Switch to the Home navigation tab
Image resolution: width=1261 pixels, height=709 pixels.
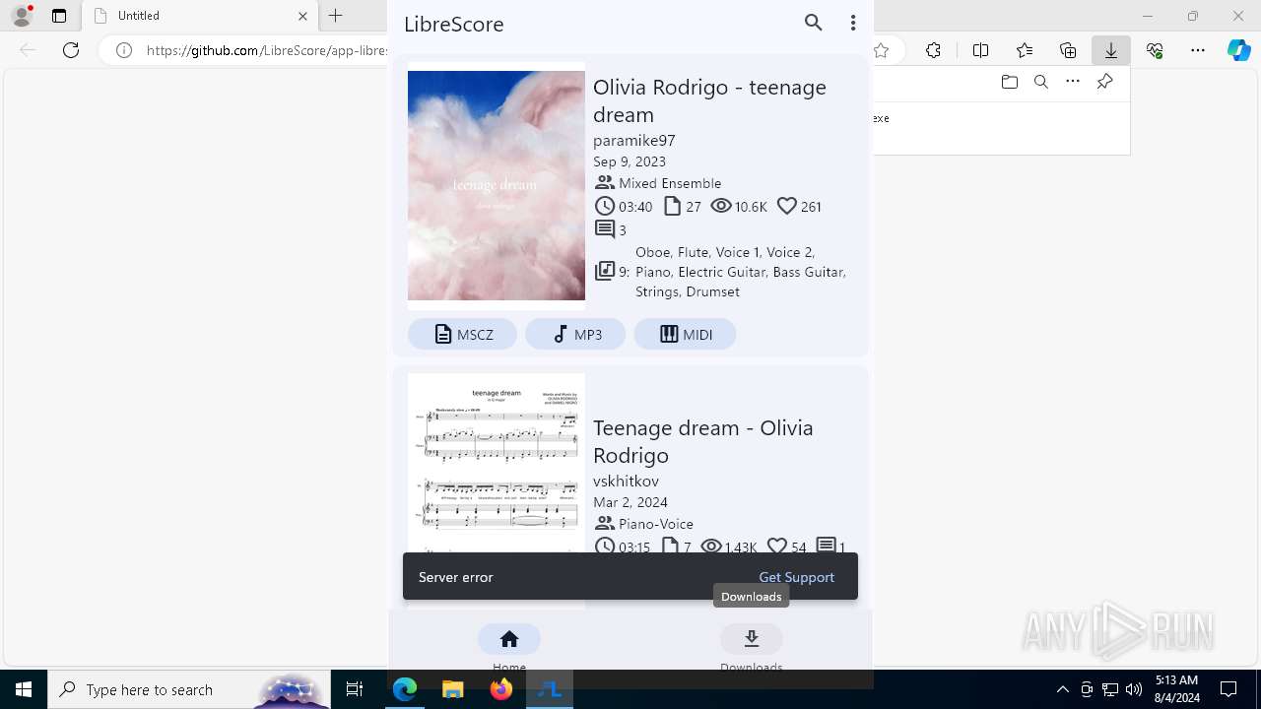[x=509, y=648]
